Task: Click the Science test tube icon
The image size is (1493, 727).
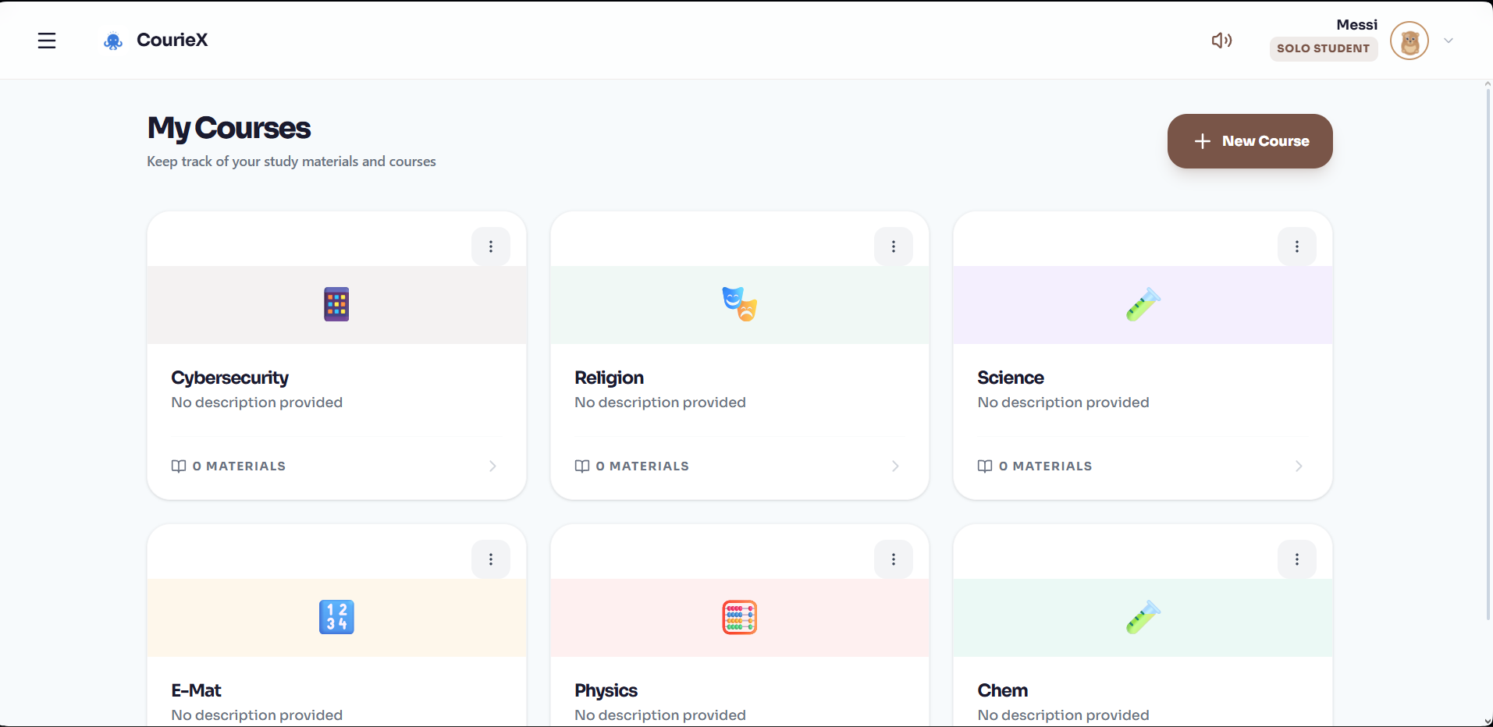Action: [x=1143, y=304]
